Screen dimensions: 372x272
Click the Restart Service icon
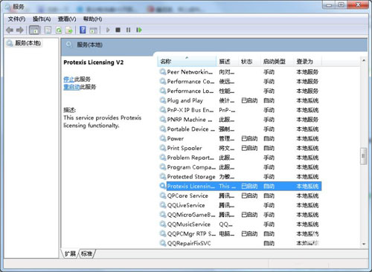coord(139,30)
